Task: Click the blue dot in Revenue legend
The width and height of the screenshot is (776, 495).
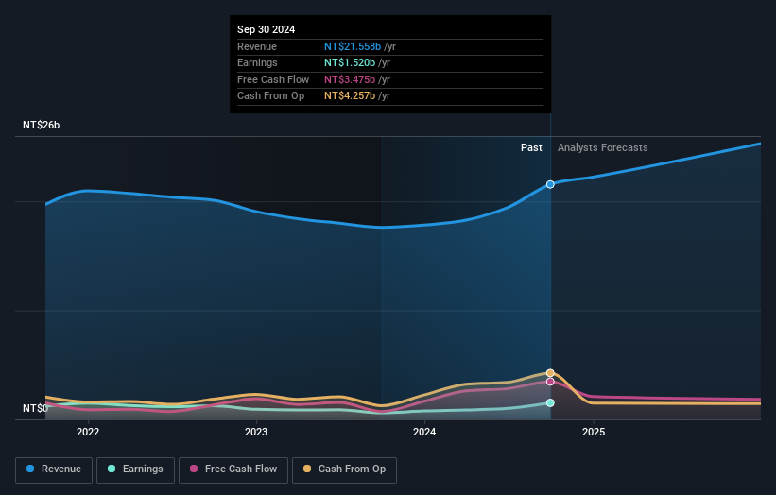Action: click(x=30, y=469)
